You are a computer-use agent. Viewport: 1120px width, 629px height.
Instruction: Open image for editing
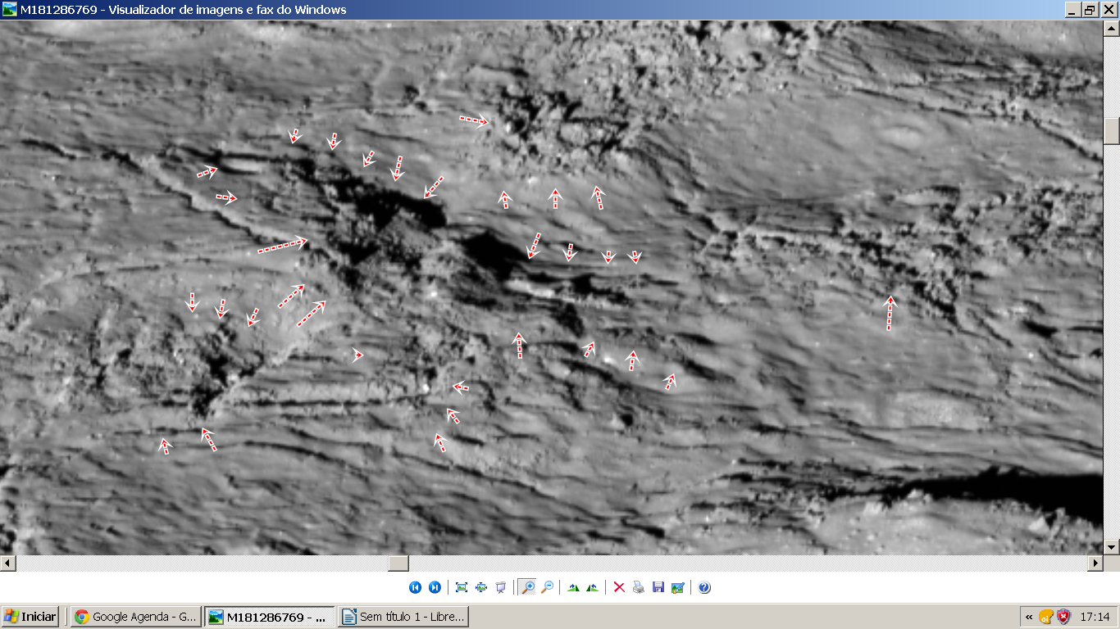[x=678, y=587]
